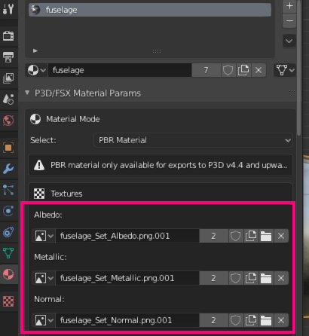Click the fuselage material name field
Screen dimensions: 309x336
[120, 70]
